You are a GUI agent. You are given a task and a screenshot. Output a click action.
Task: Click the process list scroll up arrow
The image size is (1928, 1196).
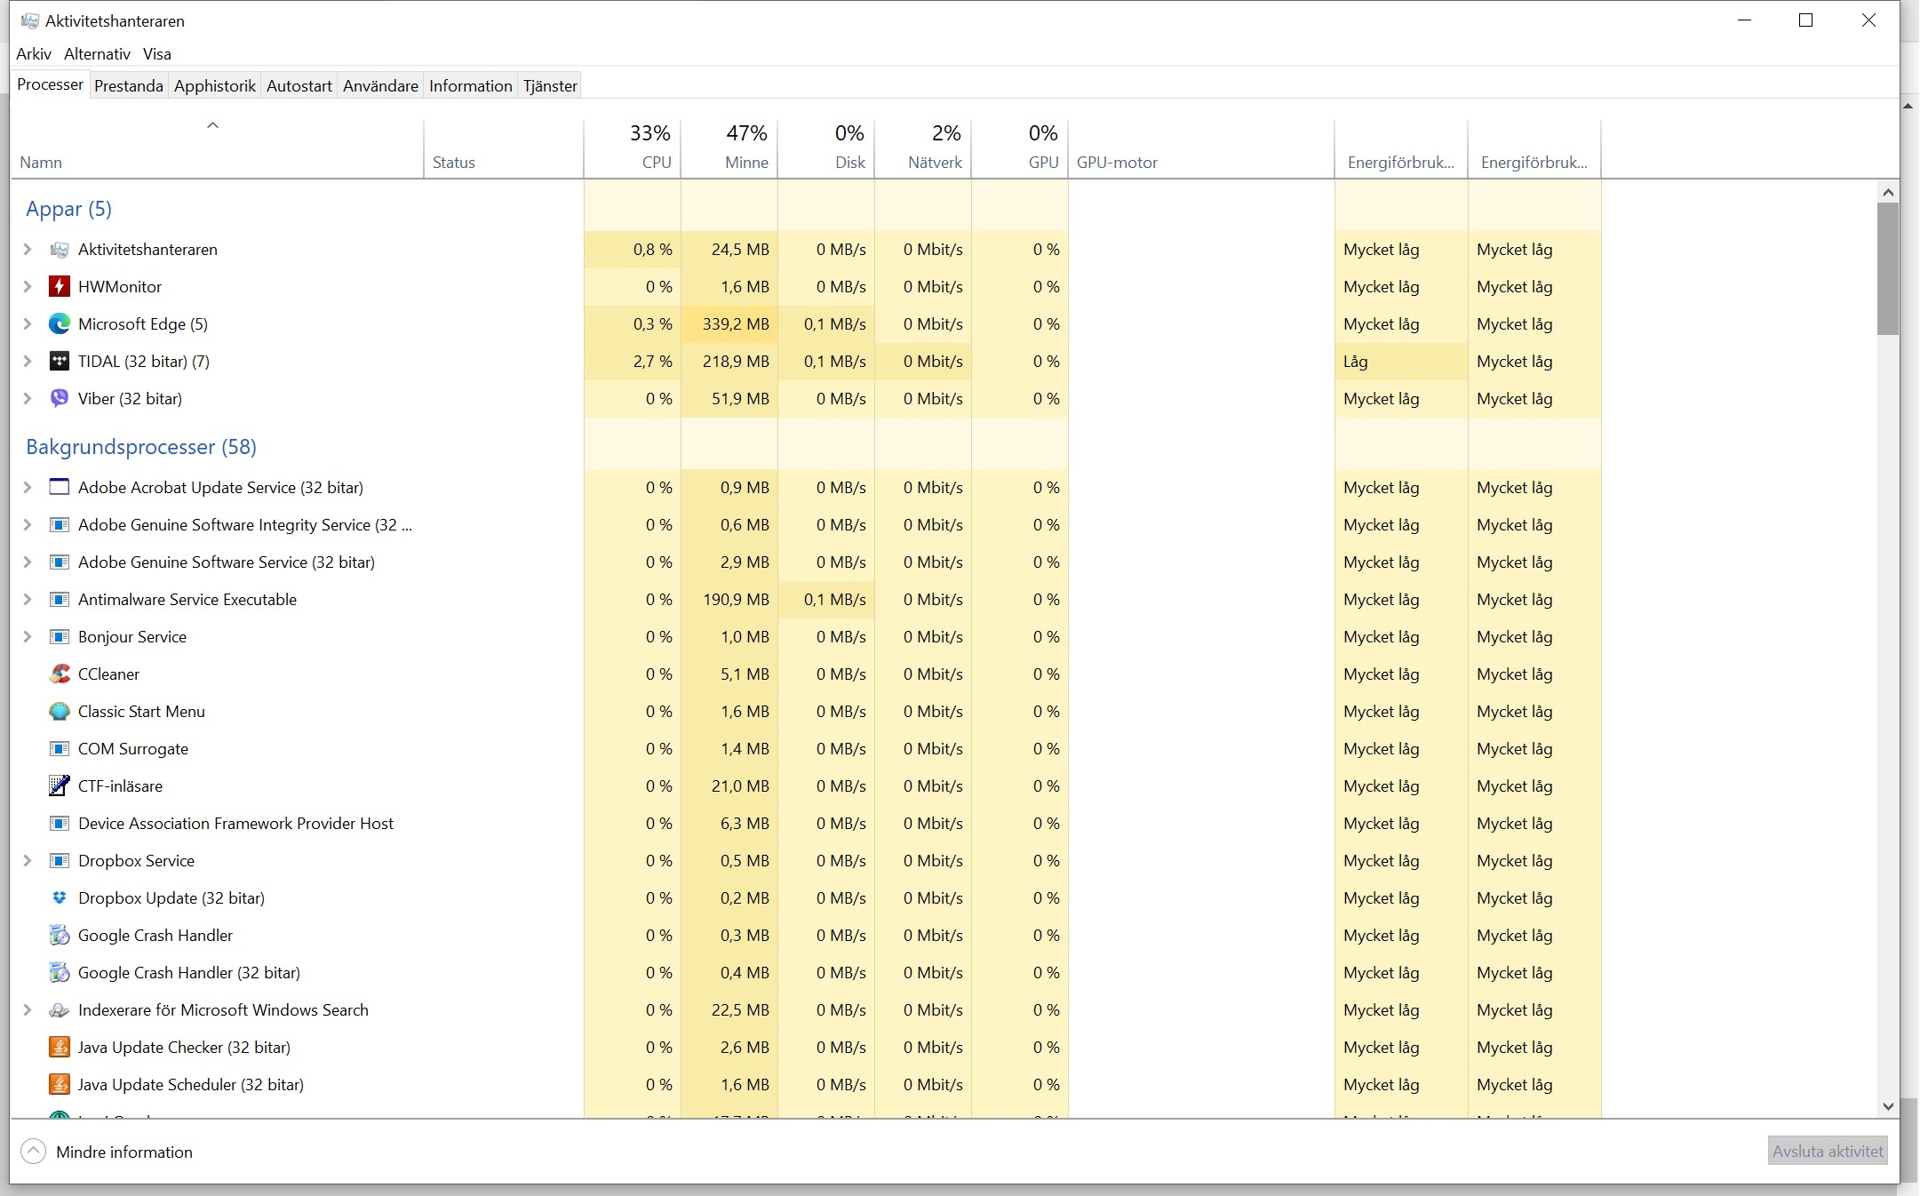click(1888, 192)
